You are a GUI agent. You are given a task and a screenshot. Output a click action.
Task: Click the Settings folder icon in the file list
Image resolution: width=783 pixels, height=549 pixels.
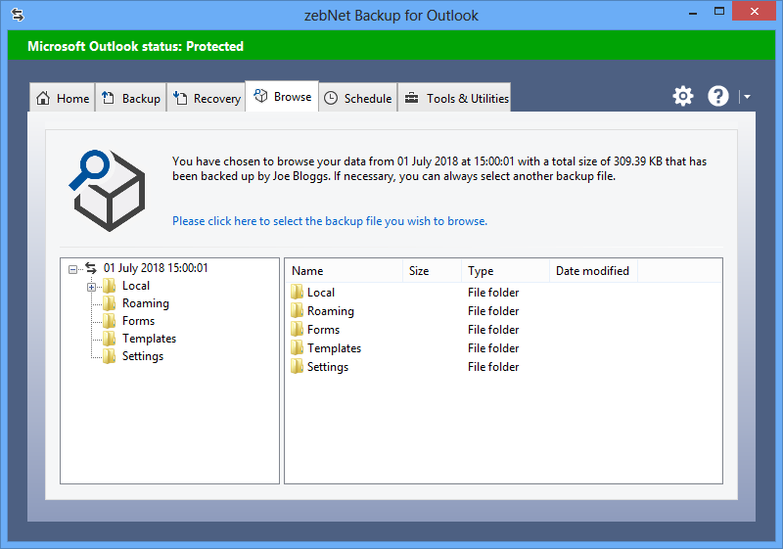pyautogui.click(x=297, y=366)
